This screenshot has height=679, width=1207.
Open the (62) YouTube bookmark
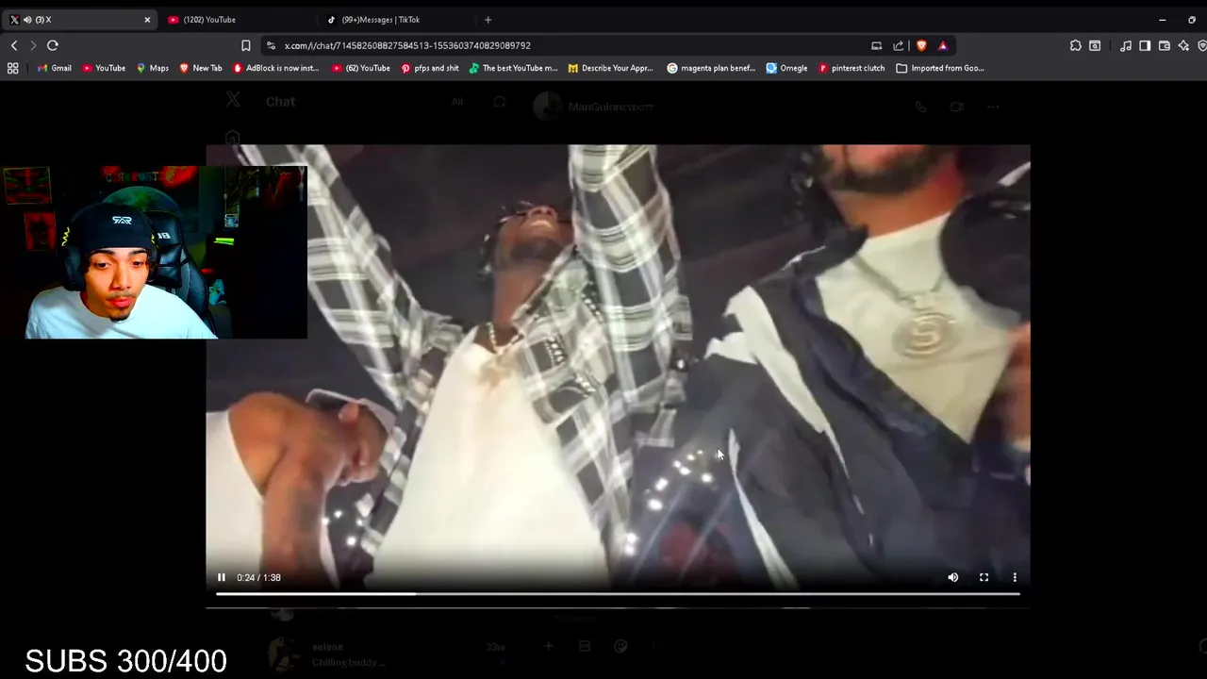[360, 68]
